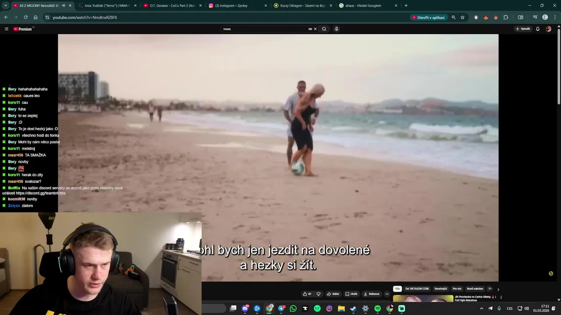
Task: Go to YouTube Premium home logo
Action: click(23, 29)
